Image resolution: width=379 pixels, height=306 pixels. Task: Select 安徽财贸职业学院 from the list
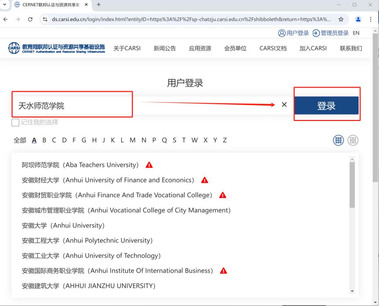tap(117, 195)
